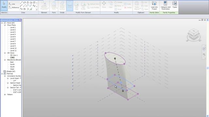Image resolution: width=209 pixels, height=117 pixels.
Task: Collapse the Families node
Action: click(2, 74)
